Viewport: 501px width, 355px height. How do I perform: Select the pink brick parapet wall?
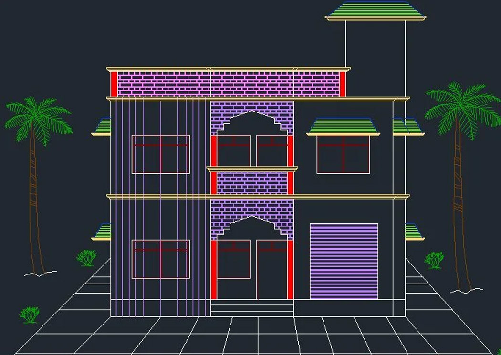pyautogui.click(x=228, y=84)
